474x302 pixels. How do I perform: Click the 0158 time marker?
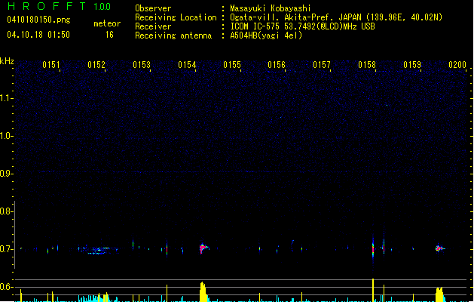(367, 65)
